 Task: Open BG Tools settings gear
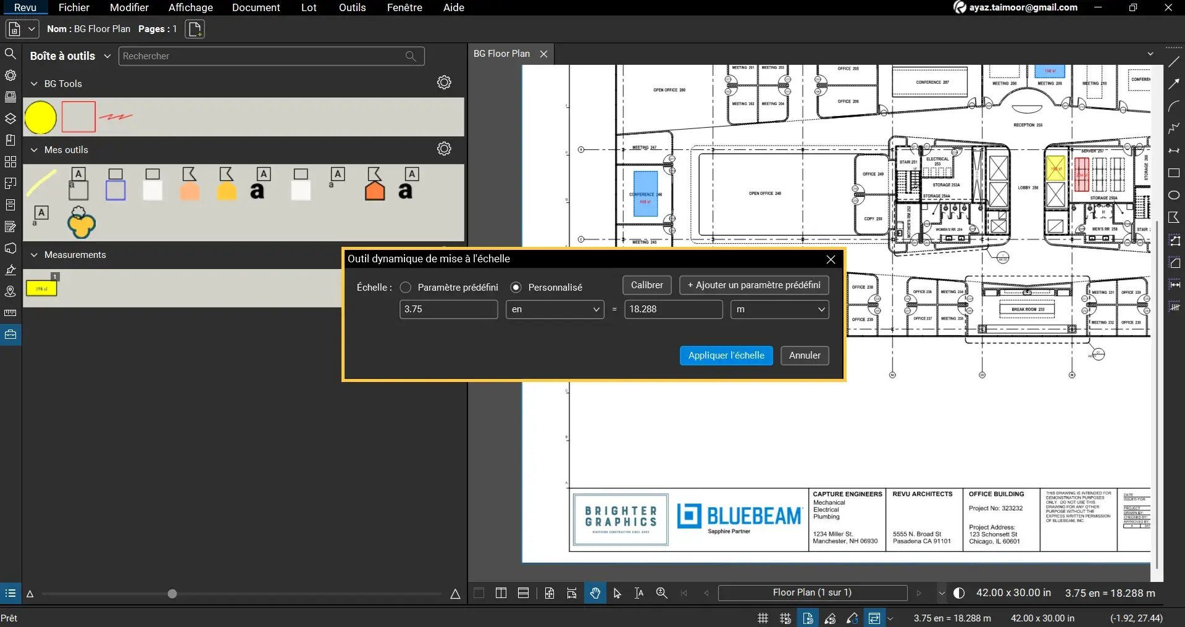tap(444, 82)
